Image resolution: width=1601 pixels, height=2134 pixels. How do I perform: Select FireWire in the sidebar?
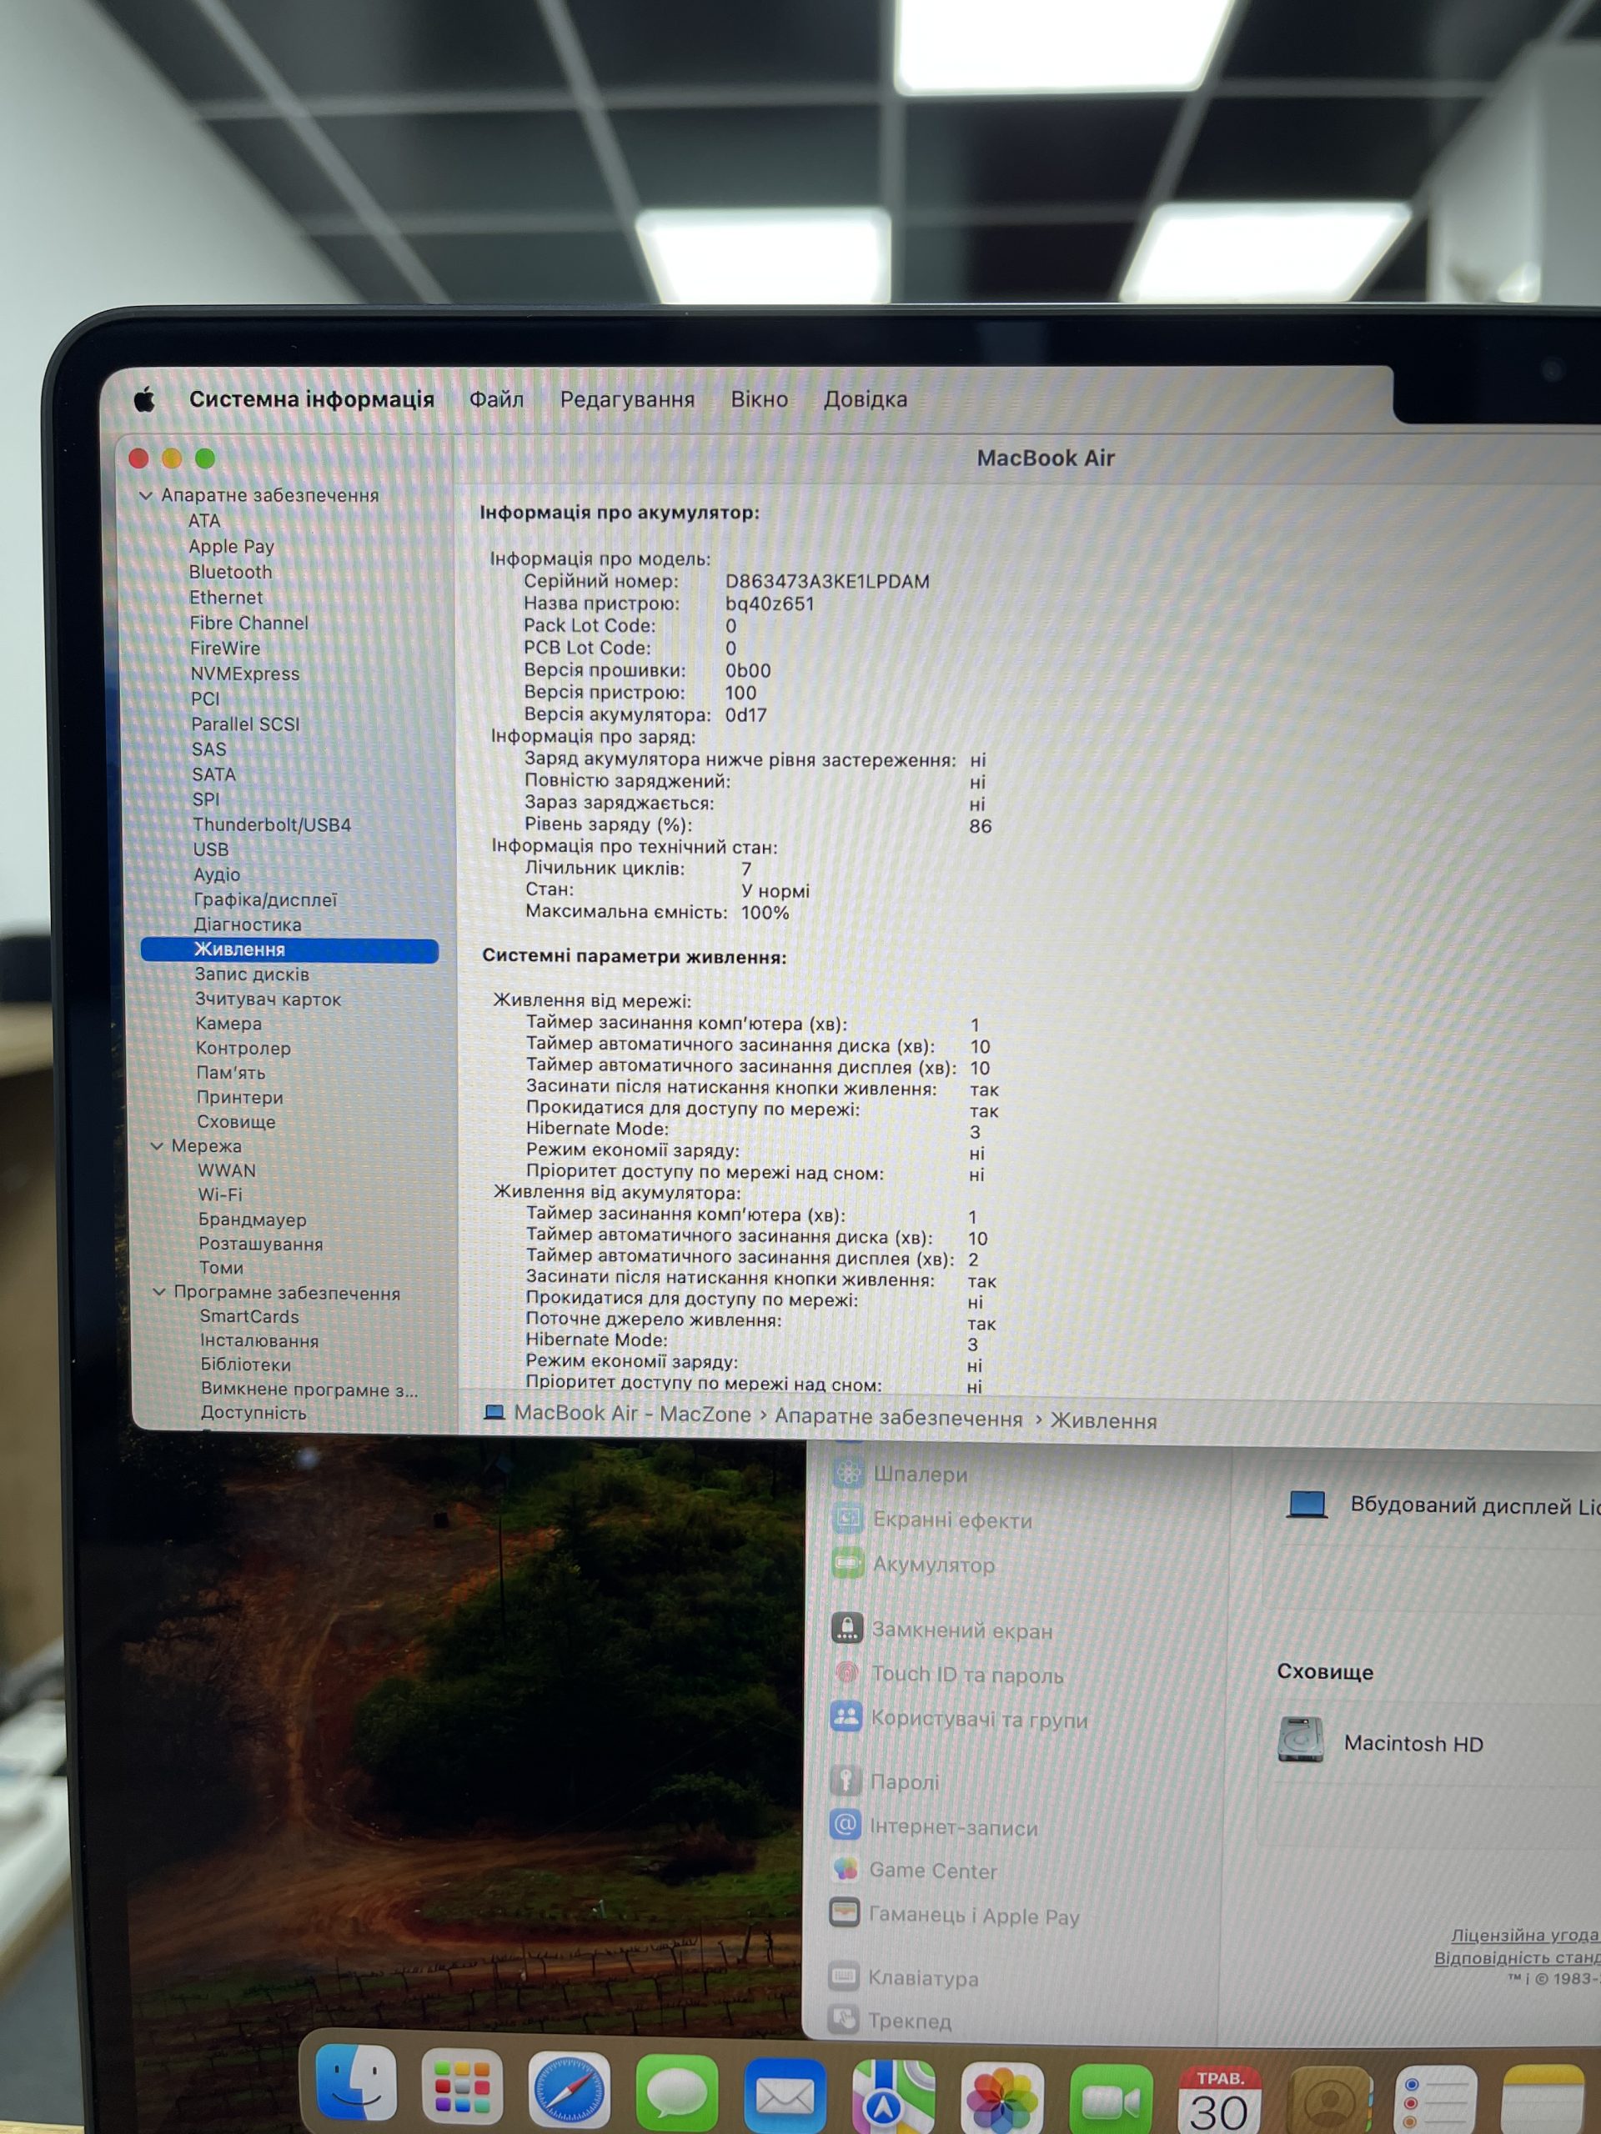(x=225, y=649)
